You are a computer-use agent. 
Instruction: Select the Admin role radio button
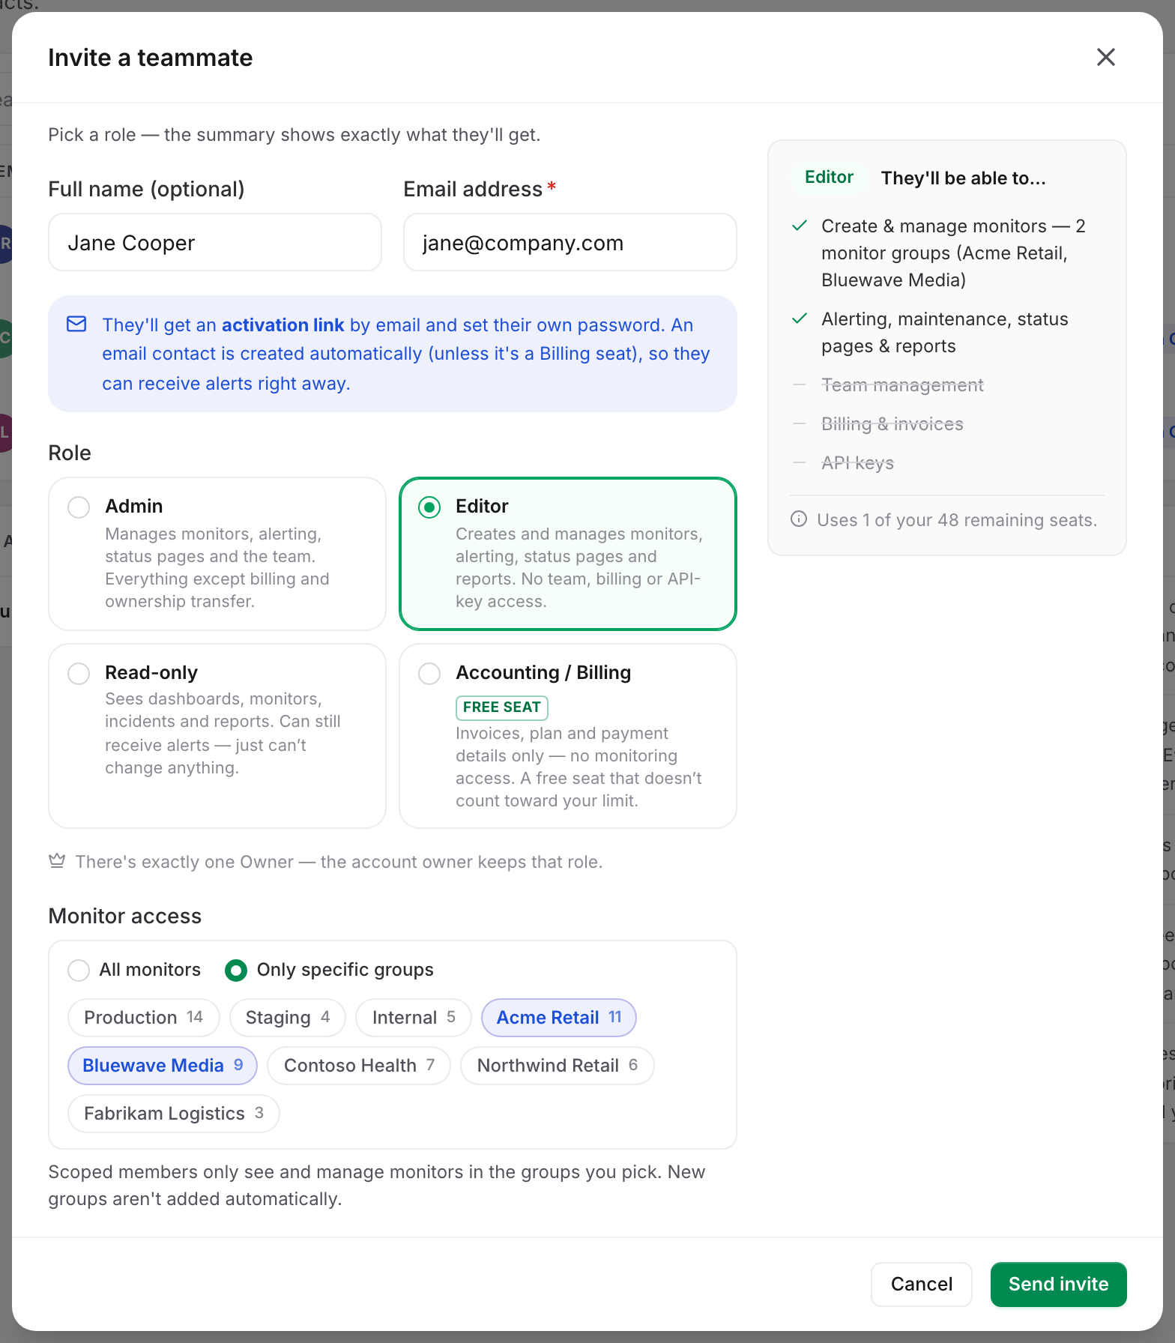pyautogui.click(x=79, y=507)
